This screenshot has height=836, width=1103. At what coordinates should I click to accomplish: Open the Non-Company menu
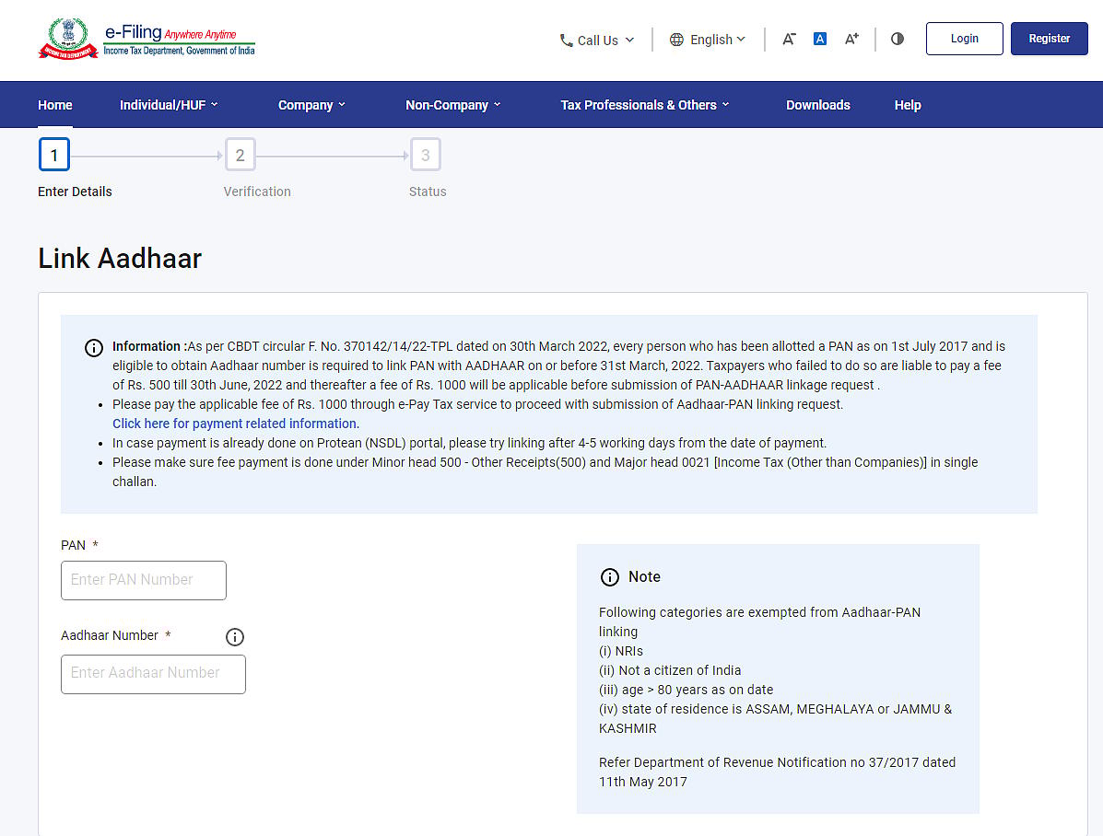pyautogui.click(x=452, y=105)
